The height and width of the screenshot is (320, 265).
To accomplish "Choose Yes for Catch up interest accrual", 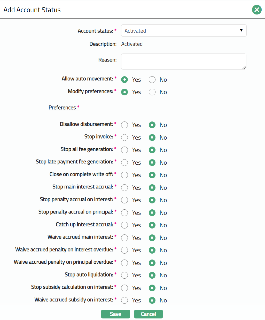I will pos(124,225).
